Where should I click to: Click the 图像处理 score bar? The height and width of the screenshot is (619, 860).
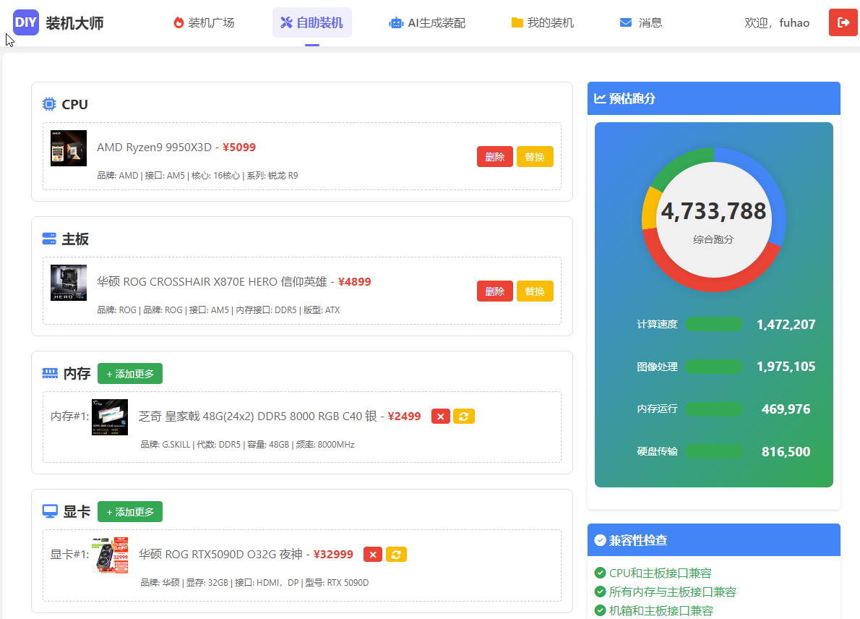coord(714,367)
